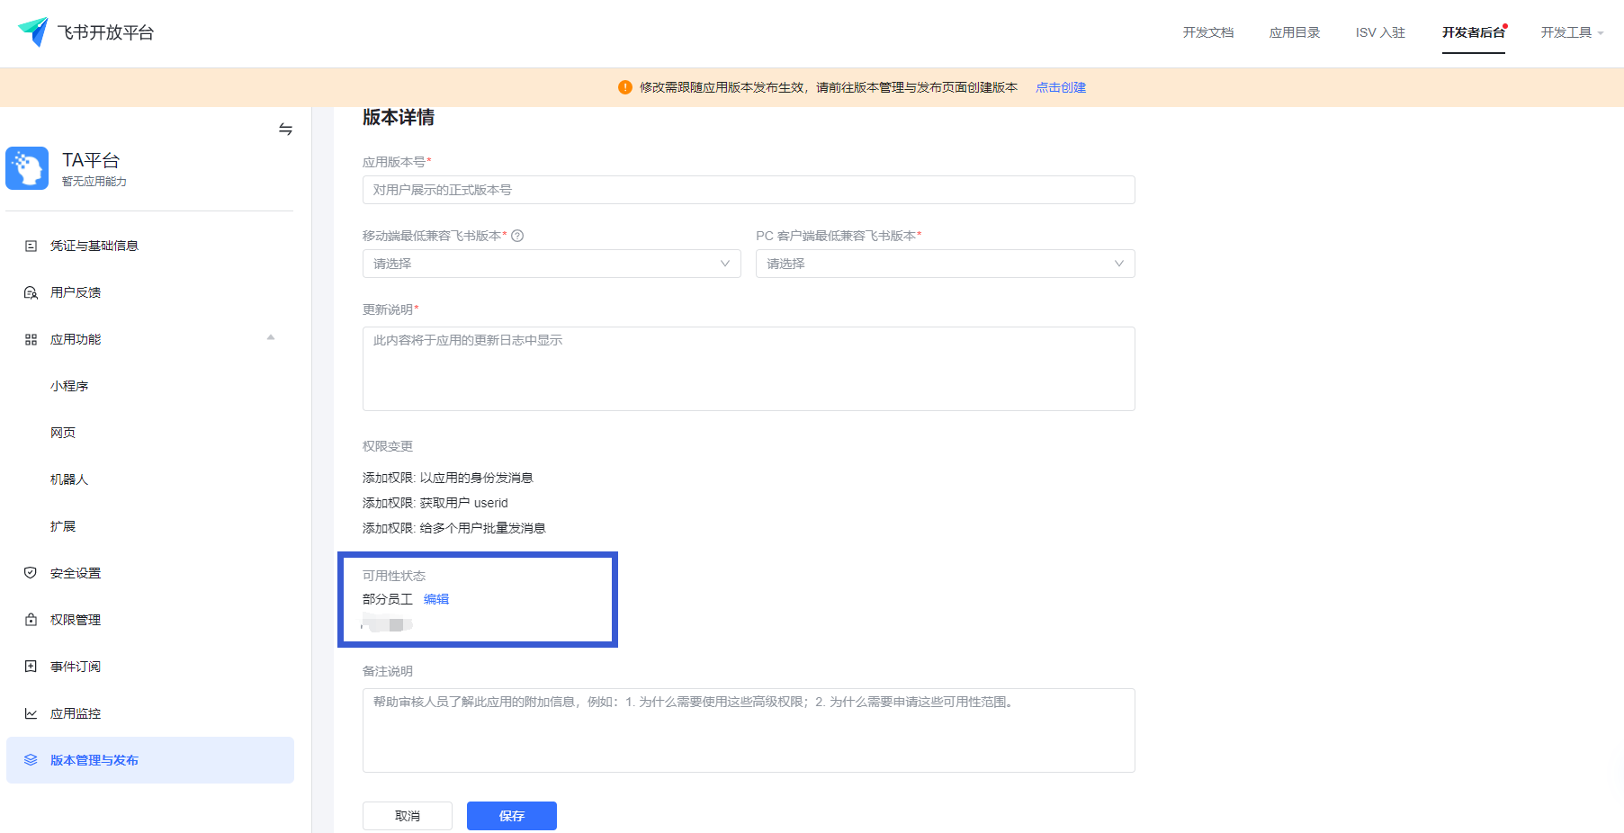This screenshot has height=833, width=1624.
Task: Go to 开发文档 in top navigation
Action: [1207, 32]
